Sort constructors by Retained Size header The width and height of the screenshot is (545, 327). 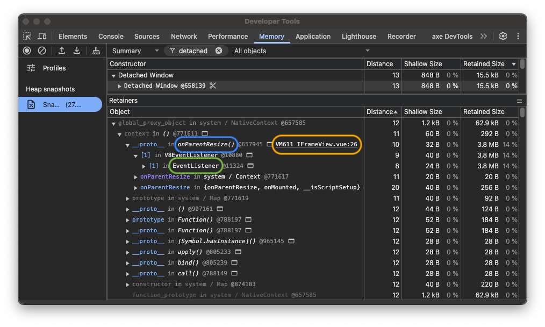[490, 64]
